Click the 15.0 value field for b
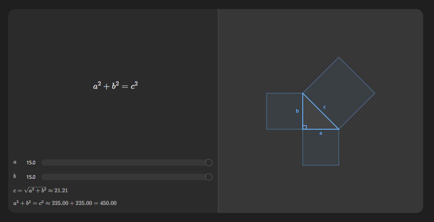This screenshot has height=222, width=434. click(31, 177)
